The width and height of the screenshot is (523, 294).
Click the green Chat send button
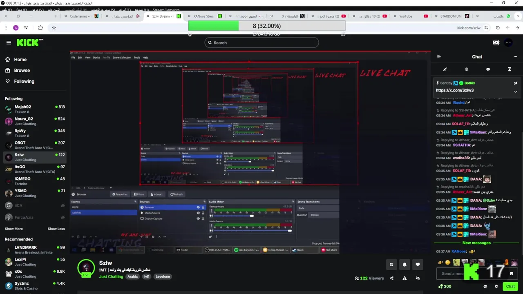coord(510,286)
